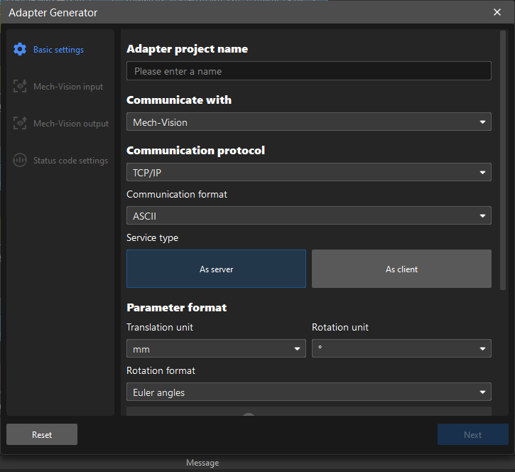The image size is (515, 472).
Task: Select the As server service type
Action: pyautogui.click(x=216, y=269)
